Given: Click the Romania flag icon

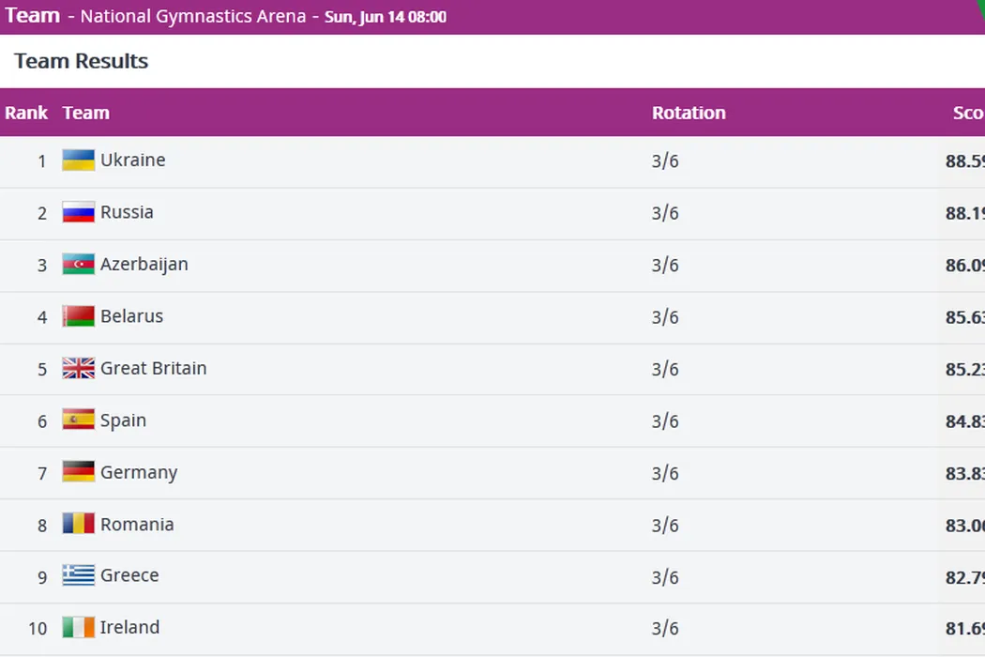Looking at the screenshot, I should (79, 524).
